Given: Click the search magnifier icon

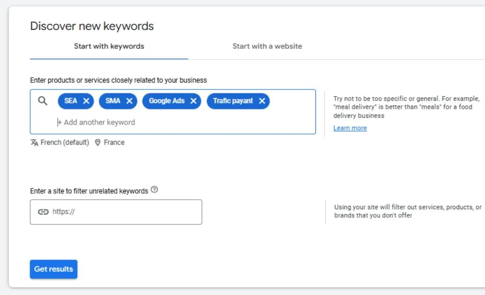Looking at the screenshot, I should 43,101.
